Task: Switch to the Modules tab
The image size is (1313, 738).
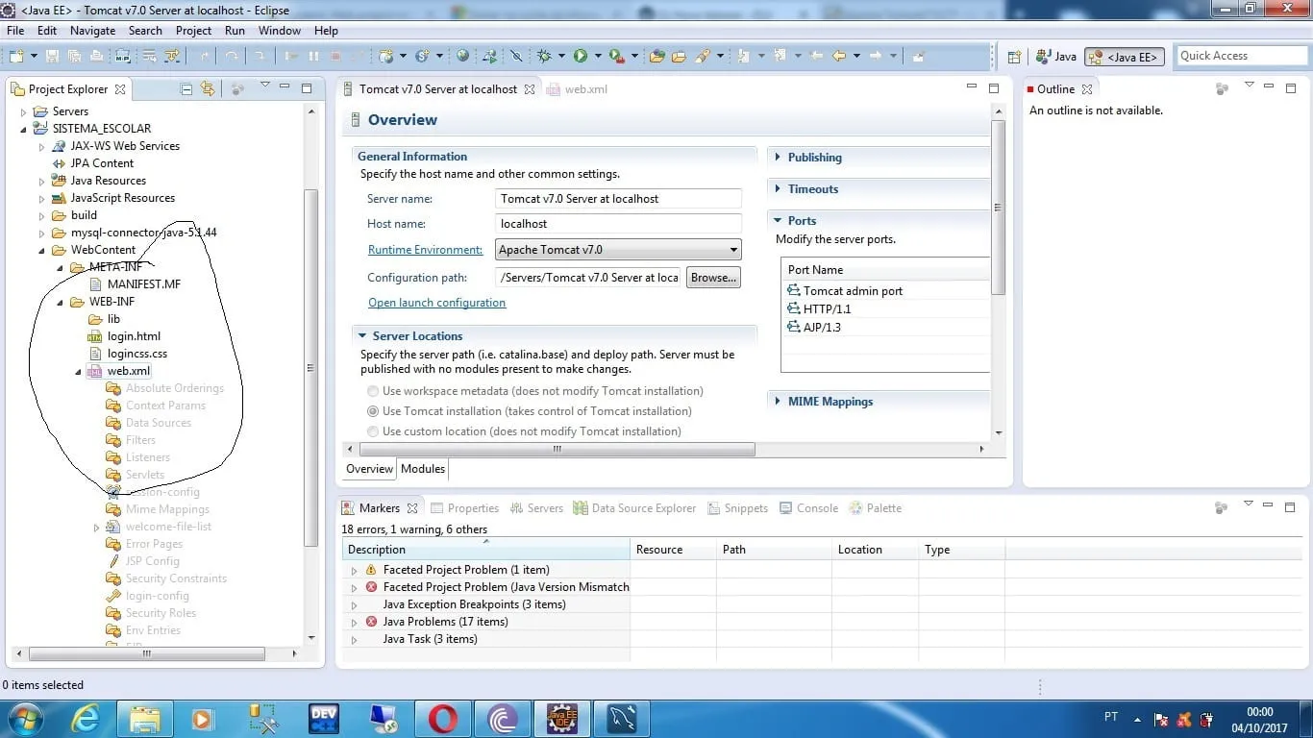Action: pos(423,469)
